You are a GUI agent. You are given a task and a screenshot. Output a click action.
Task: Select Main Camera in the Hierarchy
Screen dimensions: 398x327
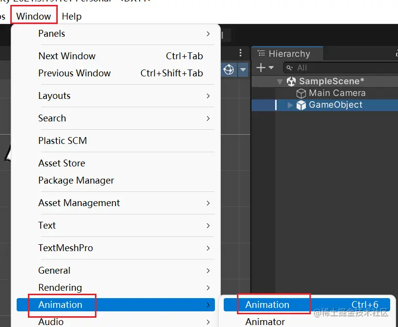pyautogui.click(x=337, y=93)
